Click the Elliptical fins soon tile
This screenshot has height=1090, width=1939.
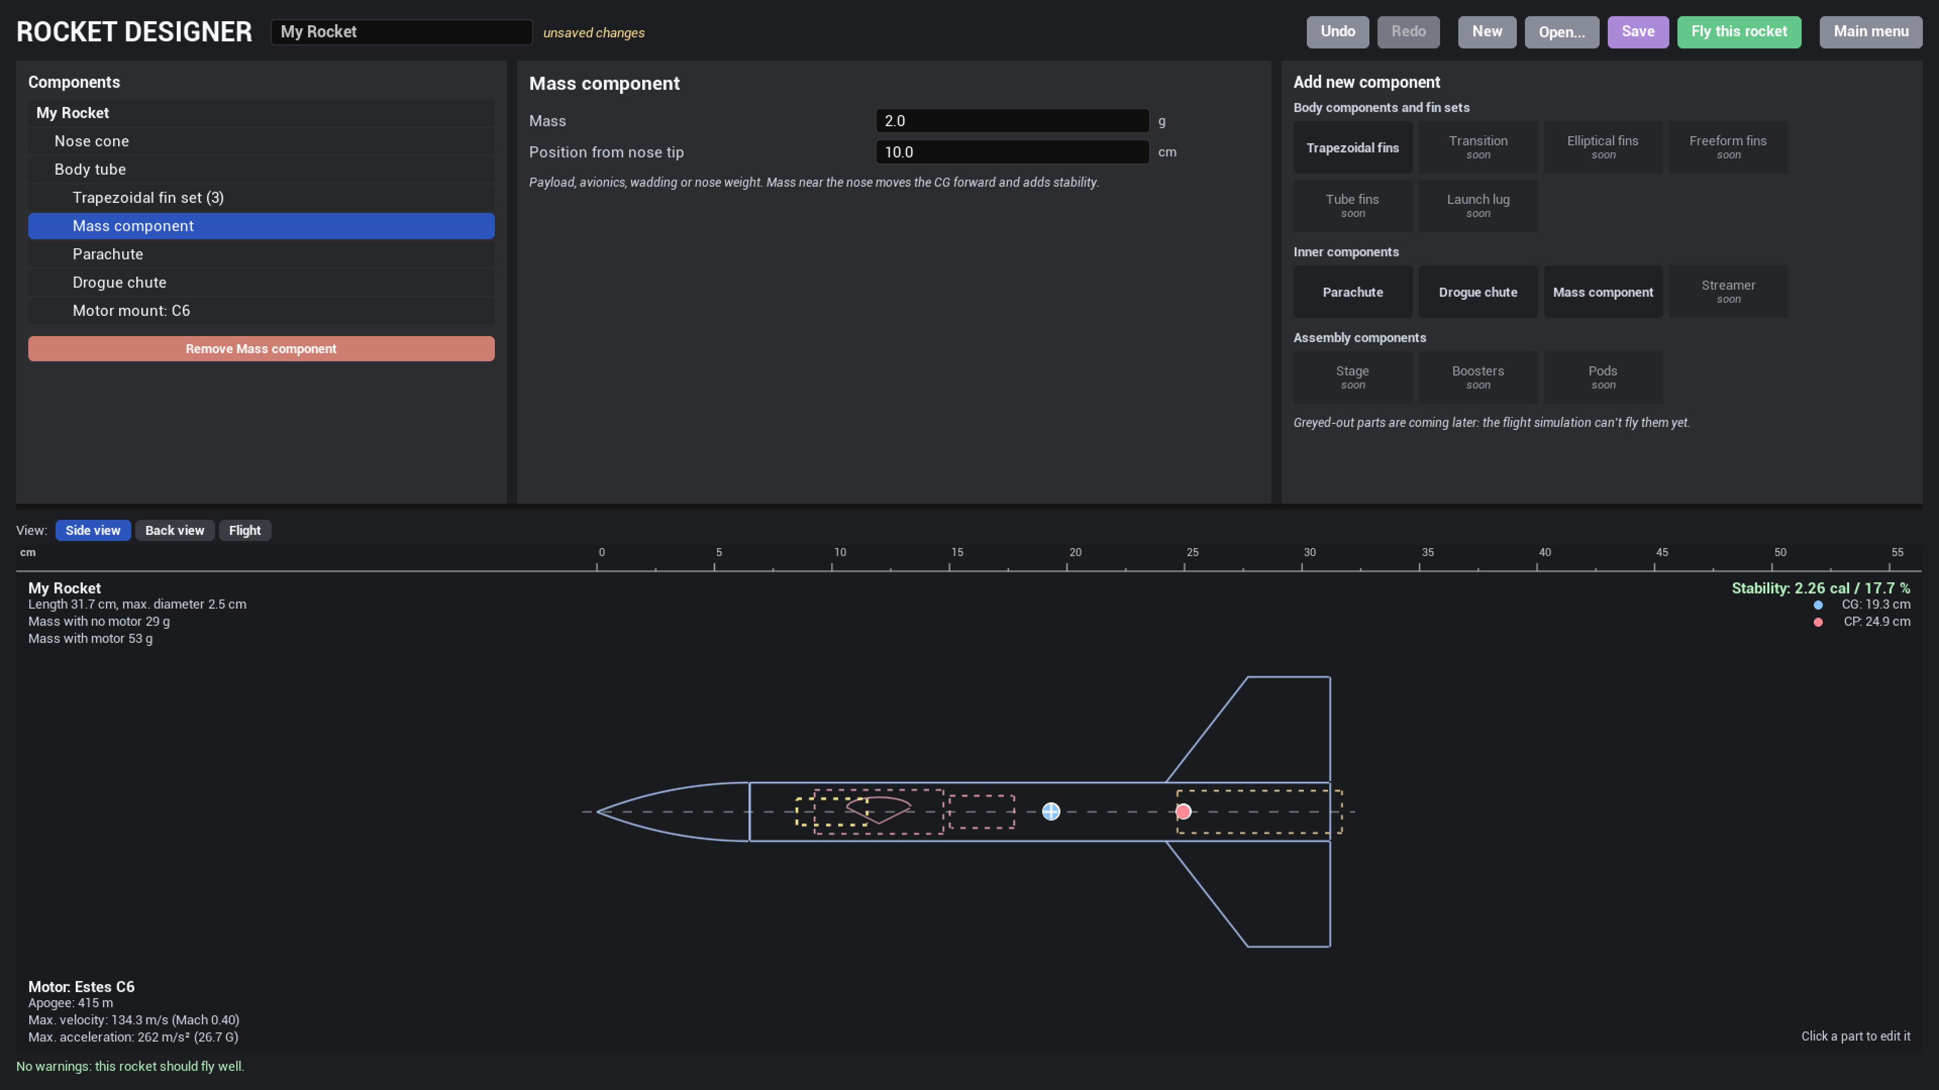click(1603, 147)
